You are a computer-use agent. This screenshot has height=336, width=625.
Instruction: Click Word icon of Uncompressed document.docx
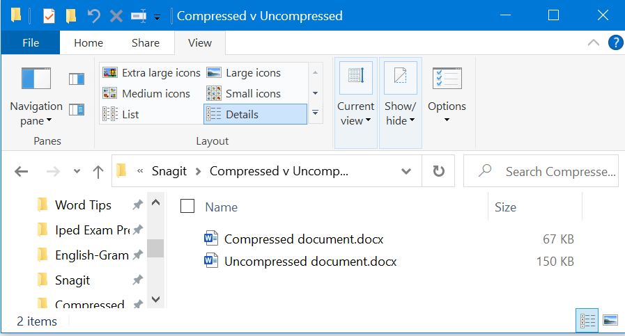coord(211,260)
